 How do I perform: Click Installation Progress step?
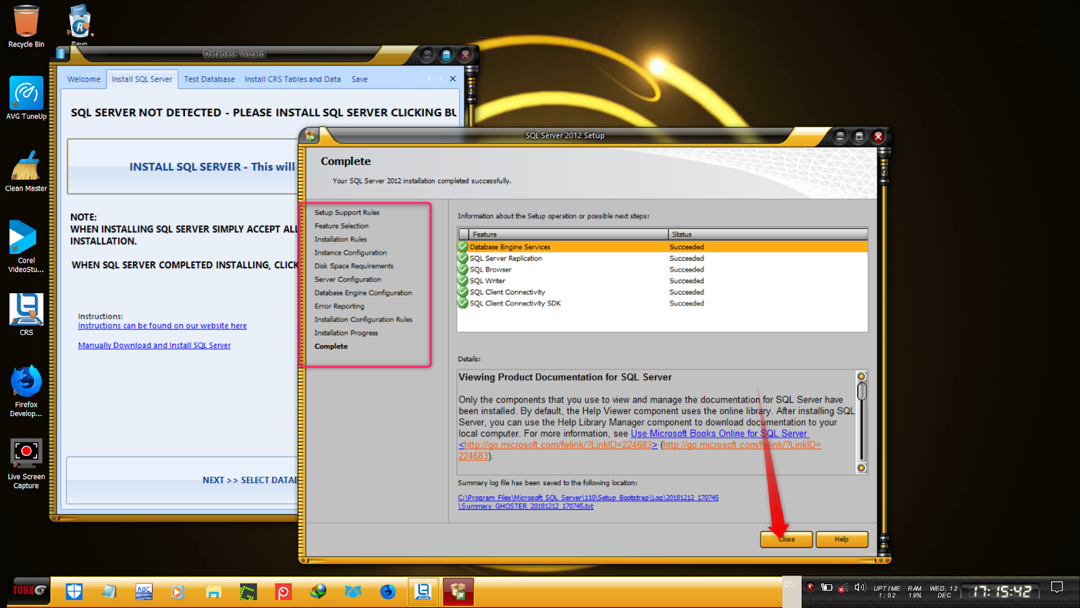(x=346, y=333)
